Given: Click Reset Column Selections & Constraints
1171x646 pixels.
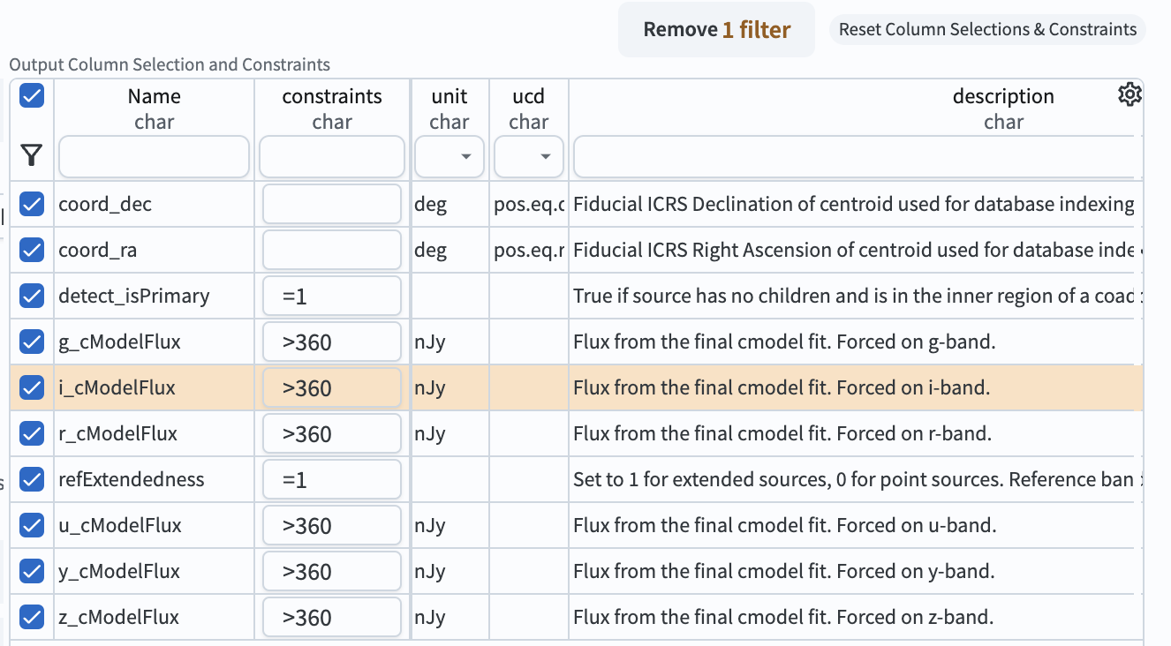Looking at the screenshot, I should (986, 28).
